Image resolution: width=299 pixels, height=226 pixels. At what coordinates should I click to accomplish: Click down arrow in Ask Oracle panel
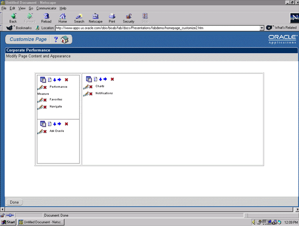pyautogui.click(x=55, y=124)
